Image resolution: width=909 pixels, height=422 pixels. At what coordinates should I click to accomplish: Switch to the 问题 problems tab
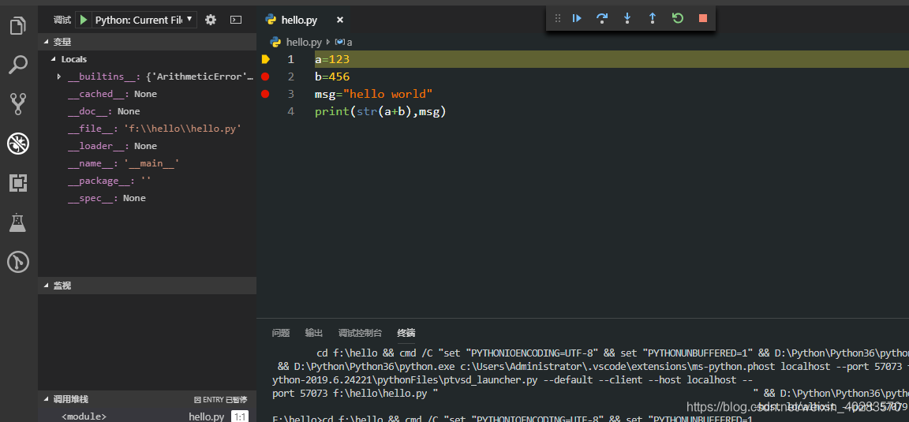tap(281, 333)
